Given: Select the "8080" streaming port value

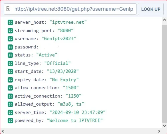Looking at the screenshot, I should [65, 30].
